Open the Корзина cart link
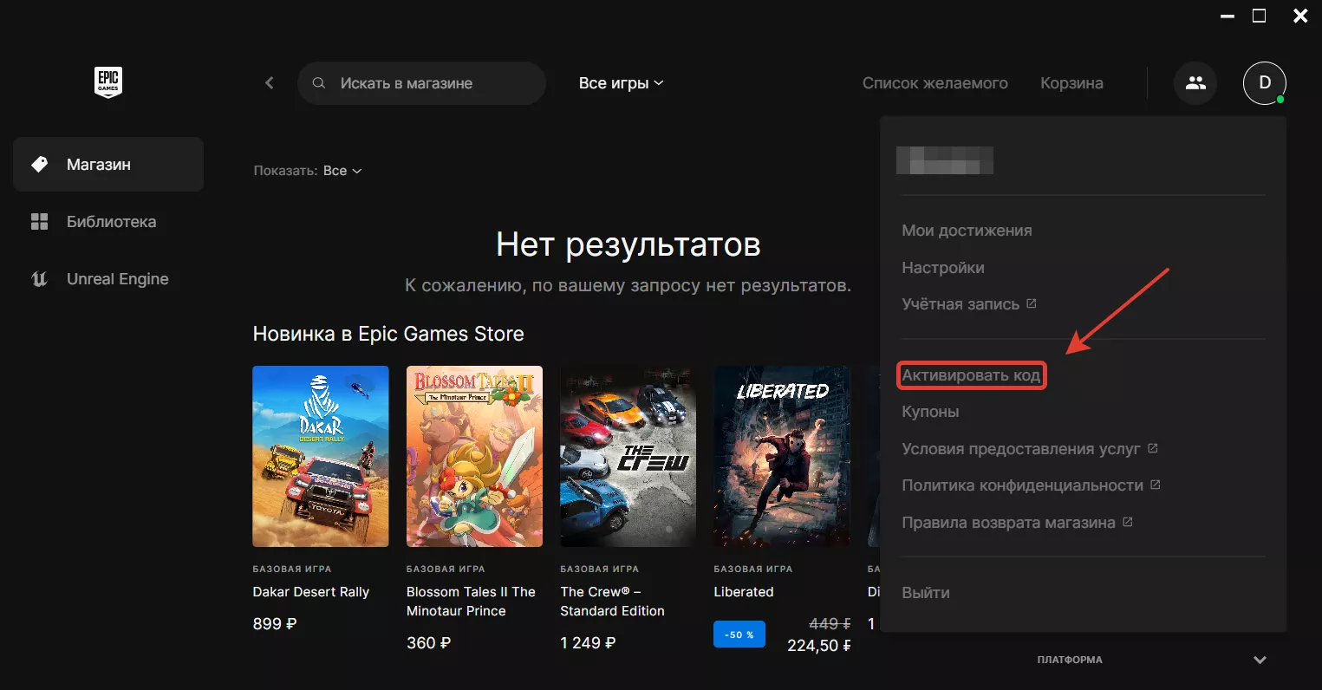This screenshot has width=1322, height=690. [x=1071, y=83]
